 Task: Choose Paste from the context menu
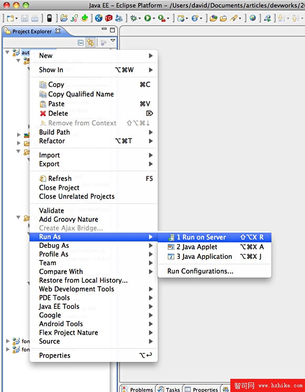tap(94, 104)
